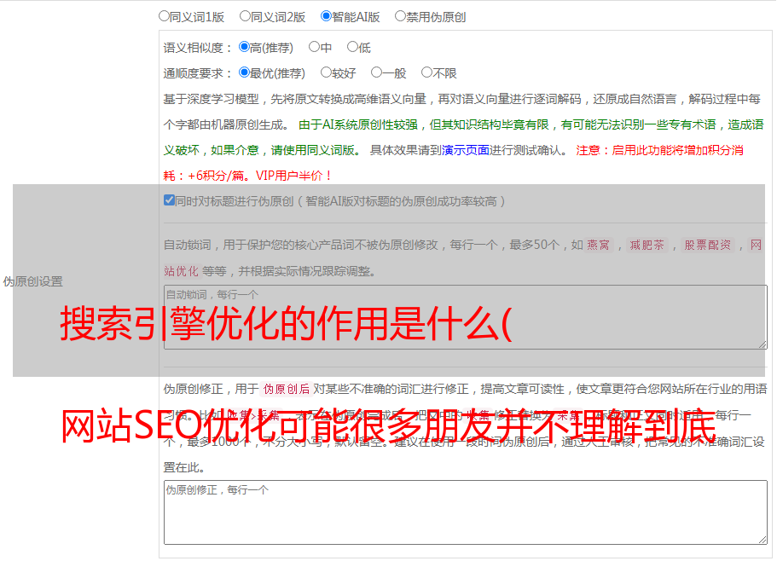Click the red 注意 points warning text

pos(453,163)
